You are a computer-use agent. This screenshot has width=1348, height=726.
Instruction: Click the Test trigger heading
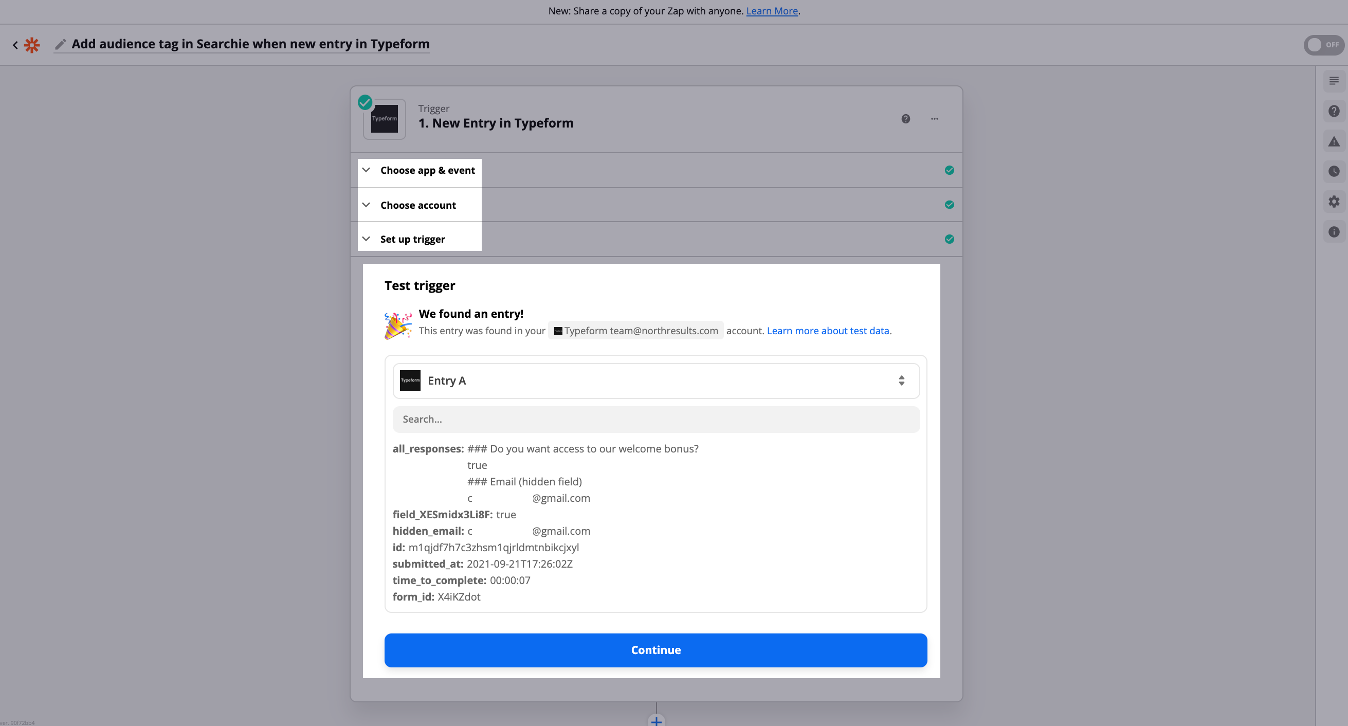[x=420, y=286]
